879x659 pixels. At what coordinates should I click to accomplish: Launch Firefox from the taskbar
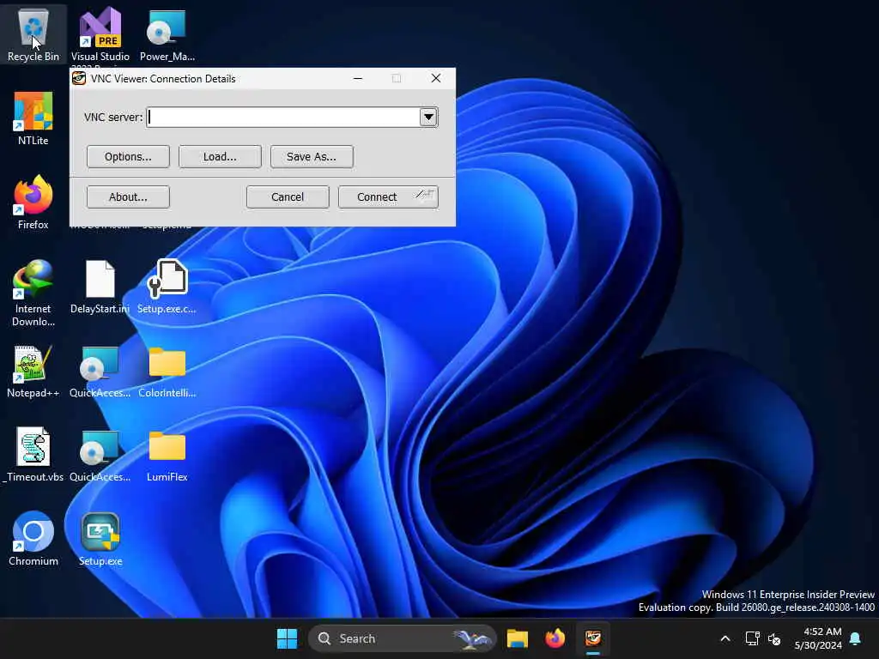555,638
